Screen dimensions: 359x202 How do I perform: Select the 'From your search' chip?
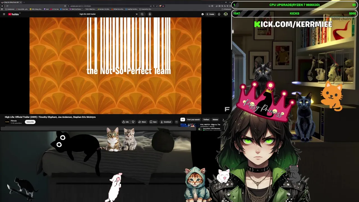193,120
